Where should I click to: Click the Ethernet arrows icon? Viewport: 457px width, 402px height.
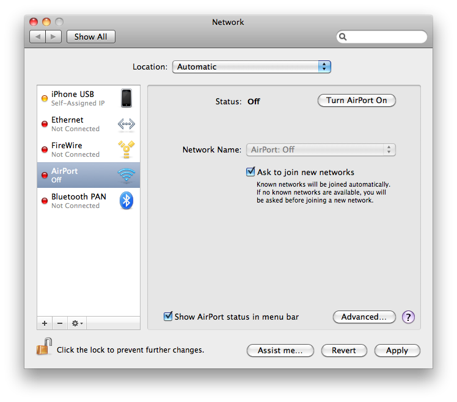click(126, 124)
